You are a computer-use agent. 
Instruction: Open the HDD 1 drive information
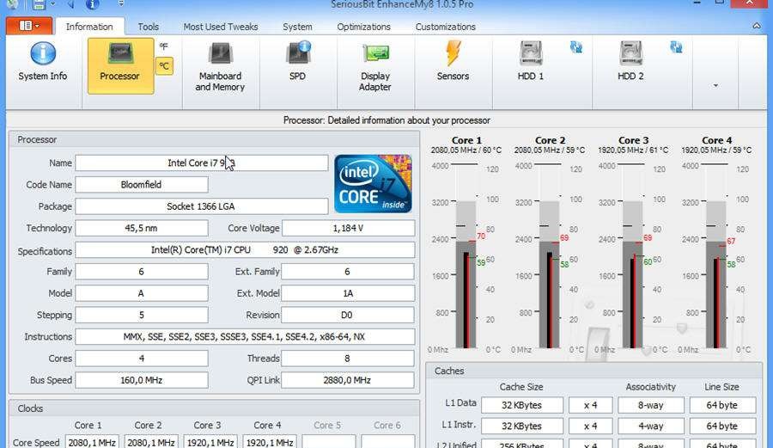pyautogui.click(x=531, y=62)
